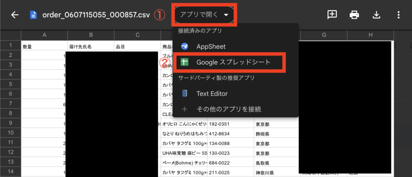Click the file name order_0607115055_000857.csv
412x177 pixels.
pyautogui.click(x=96, y=15)
